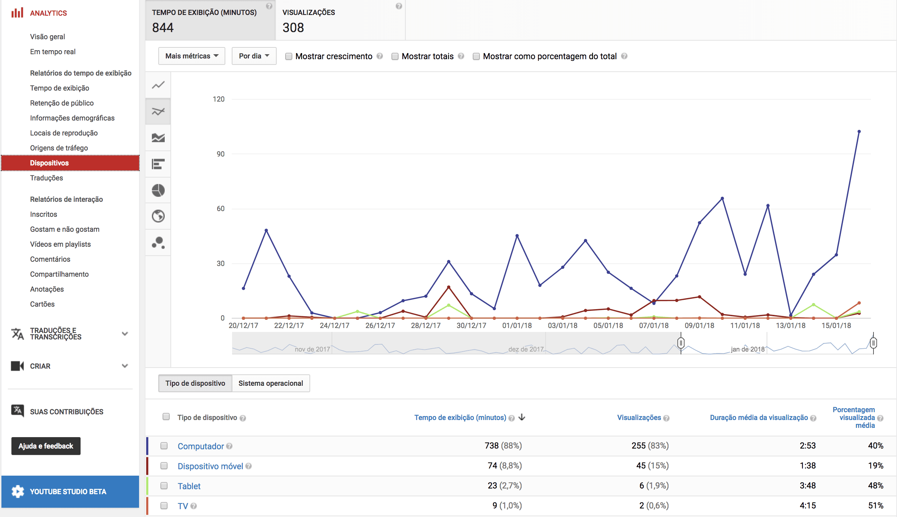Viewport: 897px width, 517px height.
Task: Select the horizontal bar chart icon
Action: pos(158,164)
